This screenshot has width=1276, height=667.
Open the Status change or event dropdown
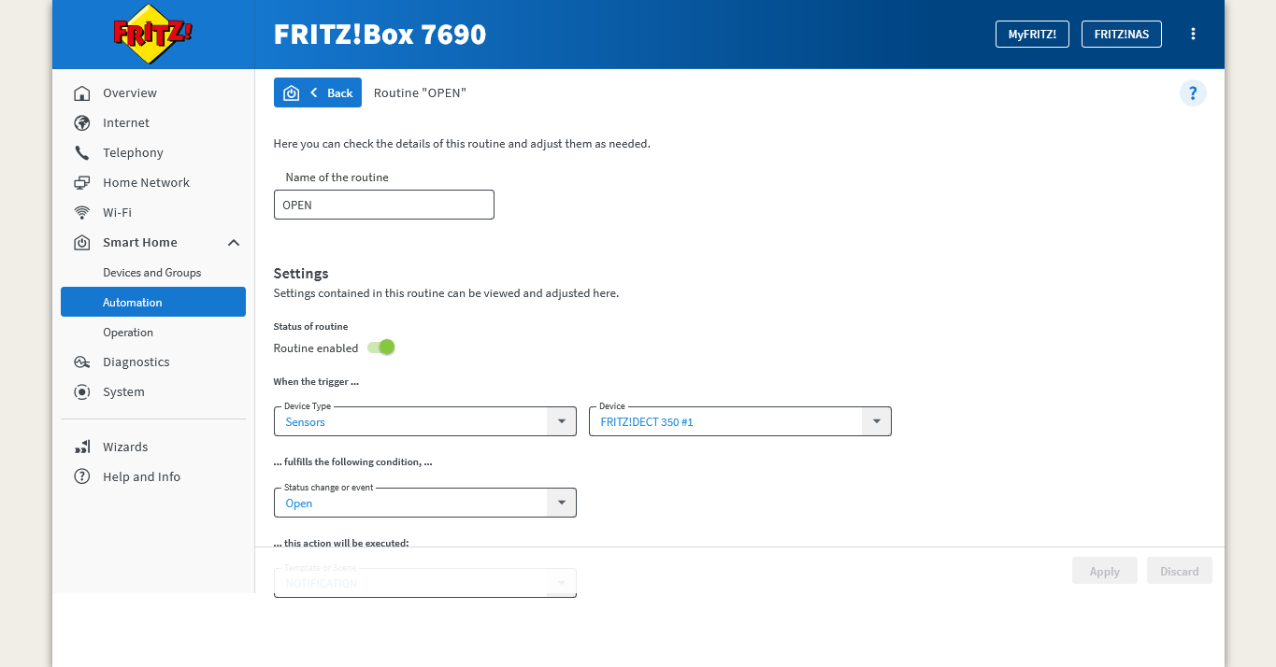(x=424, y=503)
